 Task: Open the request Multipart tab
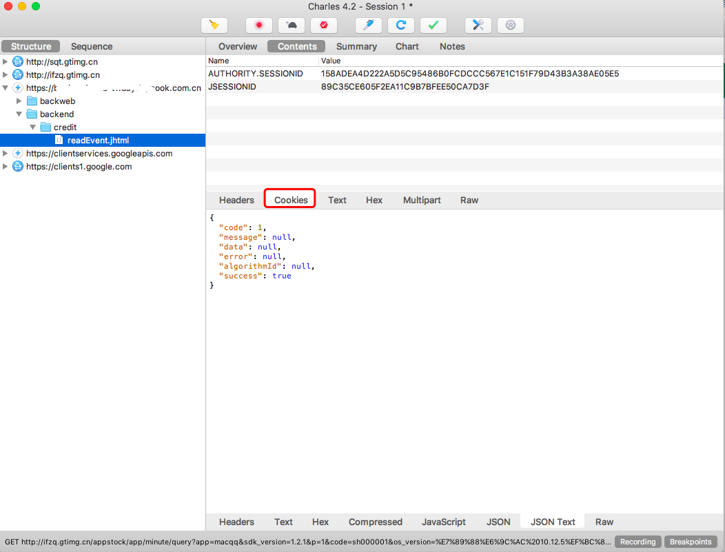pos(422,200)
